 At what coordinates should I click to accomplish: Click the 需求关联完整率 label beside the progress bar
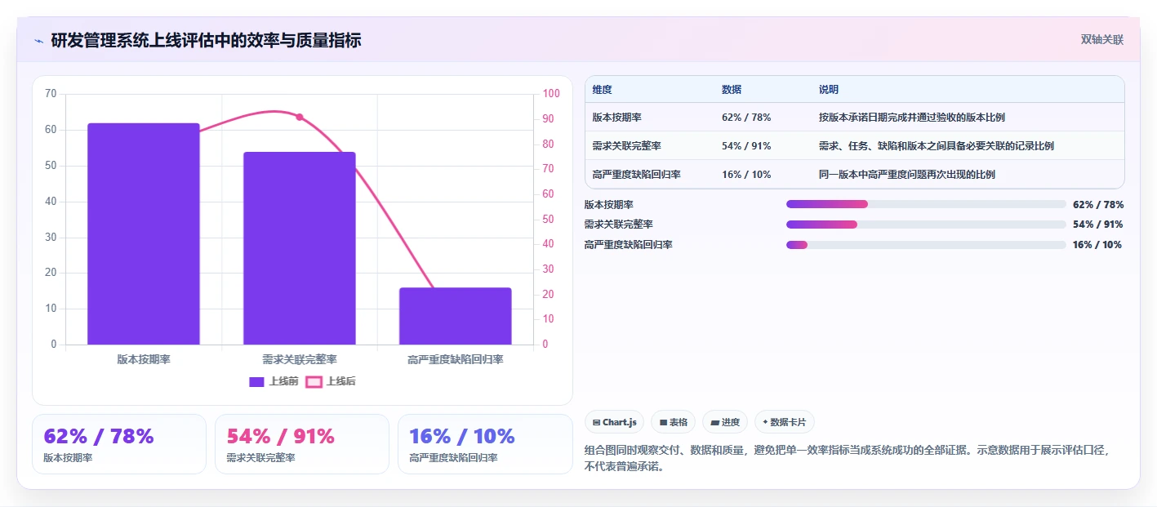(x=619, y=225)
